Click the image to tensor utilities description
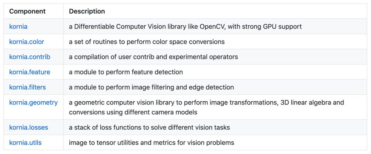This screenshot has height=154, width=371. pyautogui.click(x=151, y=143)
